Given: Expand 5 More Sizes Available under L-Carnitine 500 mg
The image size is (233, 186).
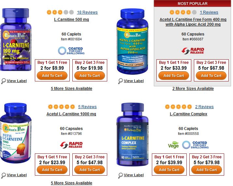Looking at the screenshot, I should tap(71, 89).
